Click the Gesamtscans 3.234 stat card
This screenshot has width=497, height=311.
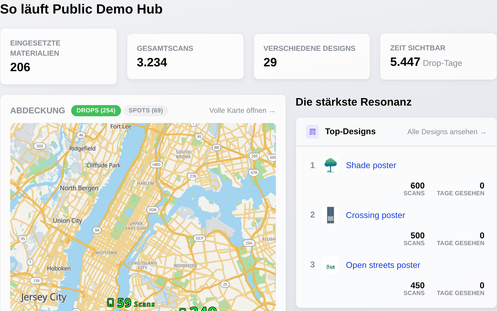pyautogui.click(x=185, y=56)
